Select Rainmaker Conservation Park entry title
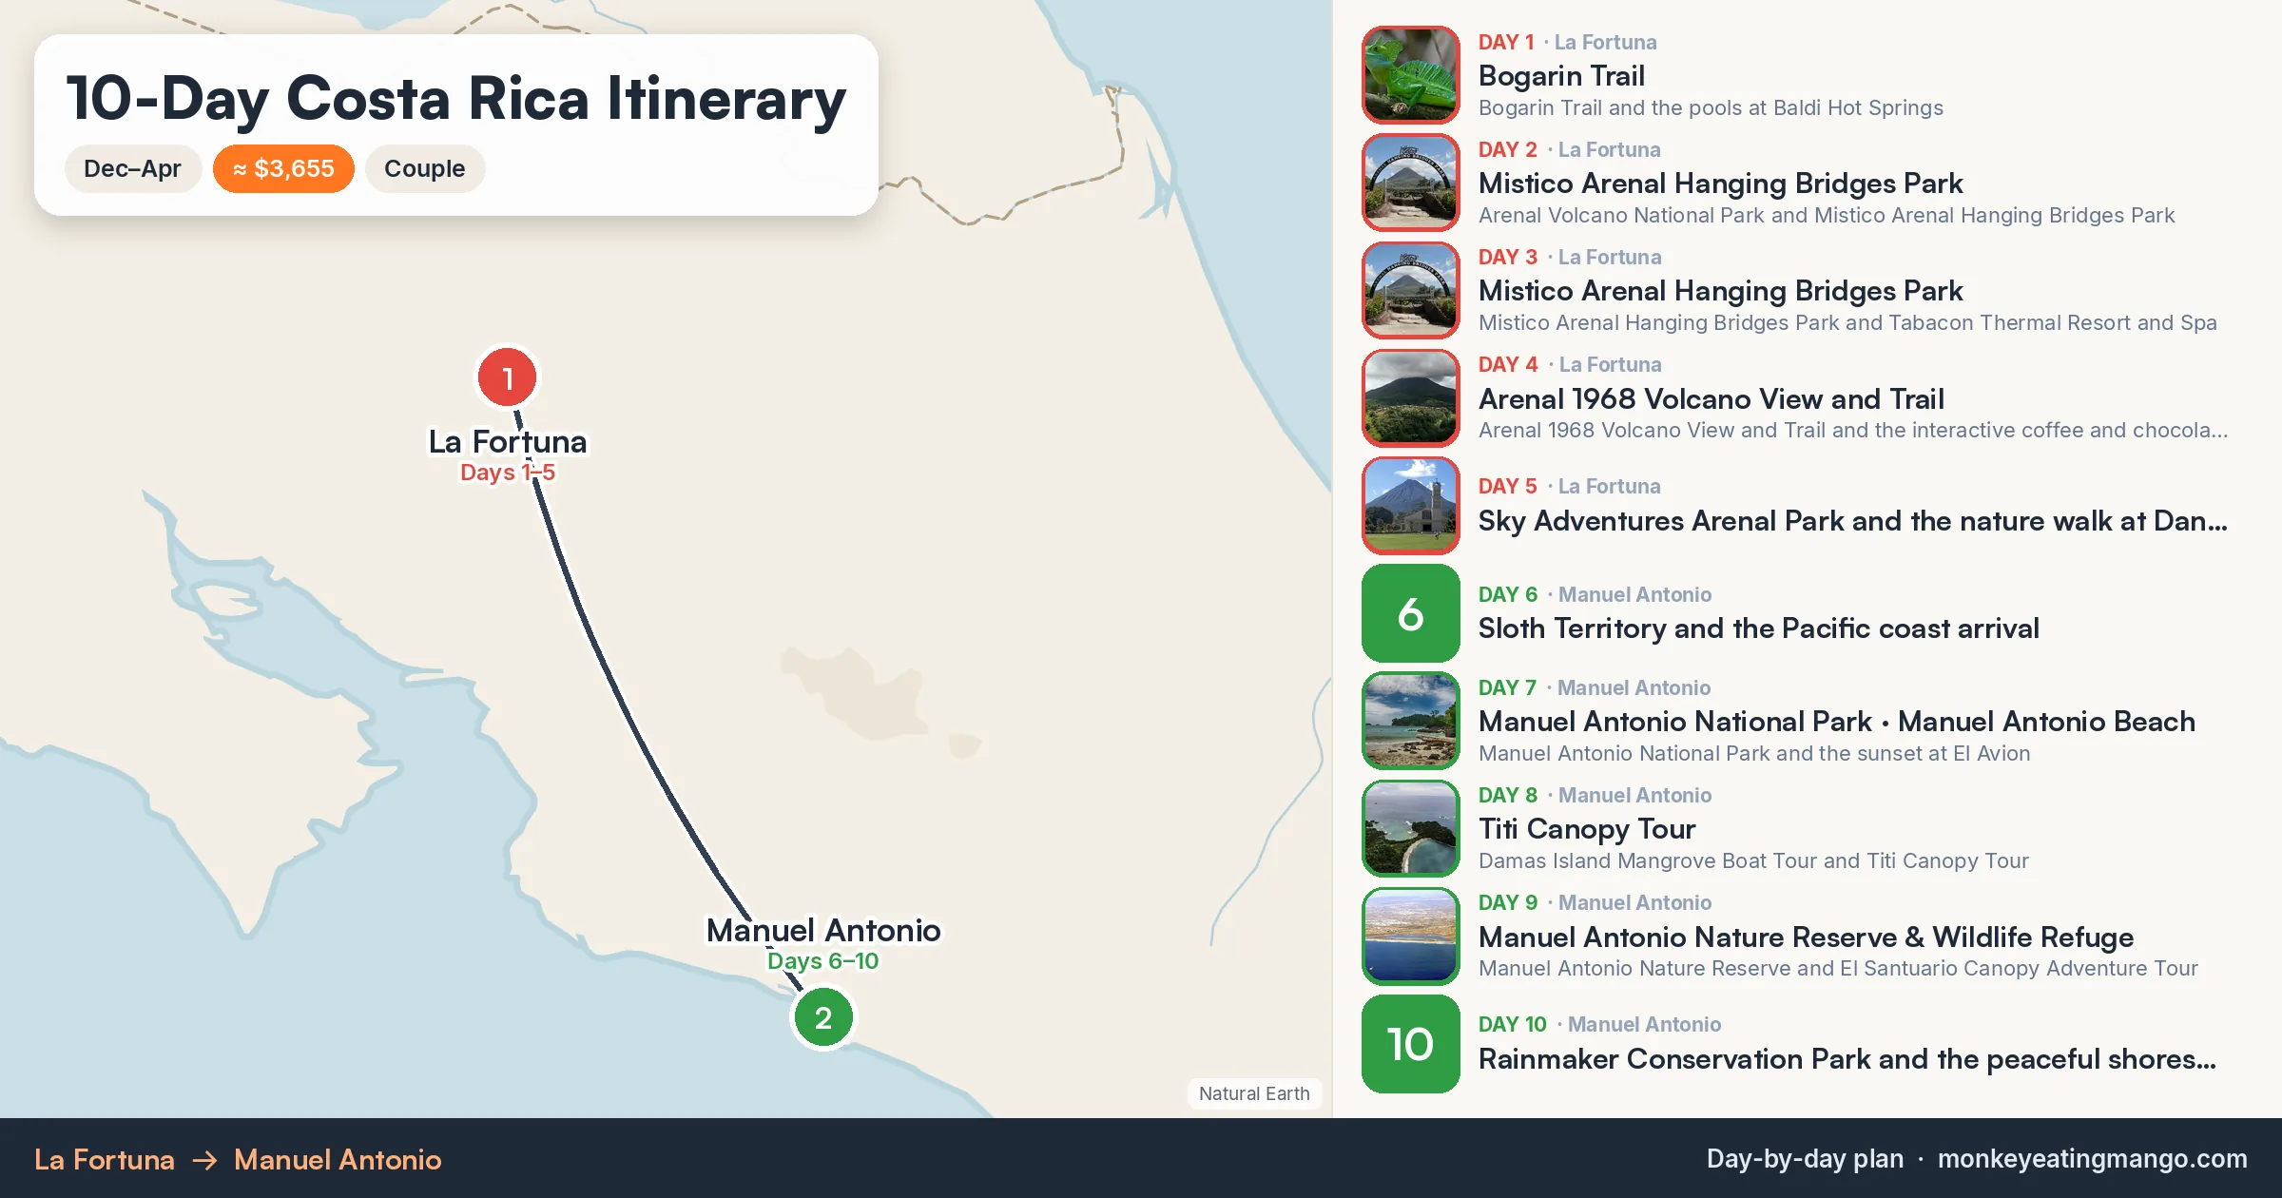The height and width of the screenshot is (1198, 2282). point(1847,1058)
